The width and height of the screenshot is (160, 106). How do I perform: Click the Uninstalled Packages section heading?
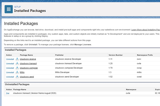click(x=17, y=84)
